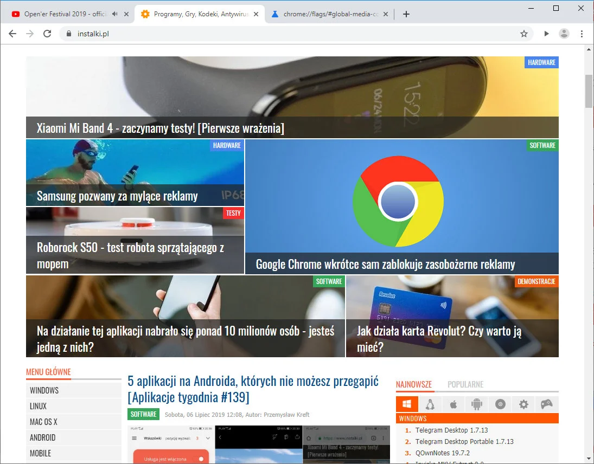Click the global media control play icon
The image size is (594, 464).
point(546,34)
